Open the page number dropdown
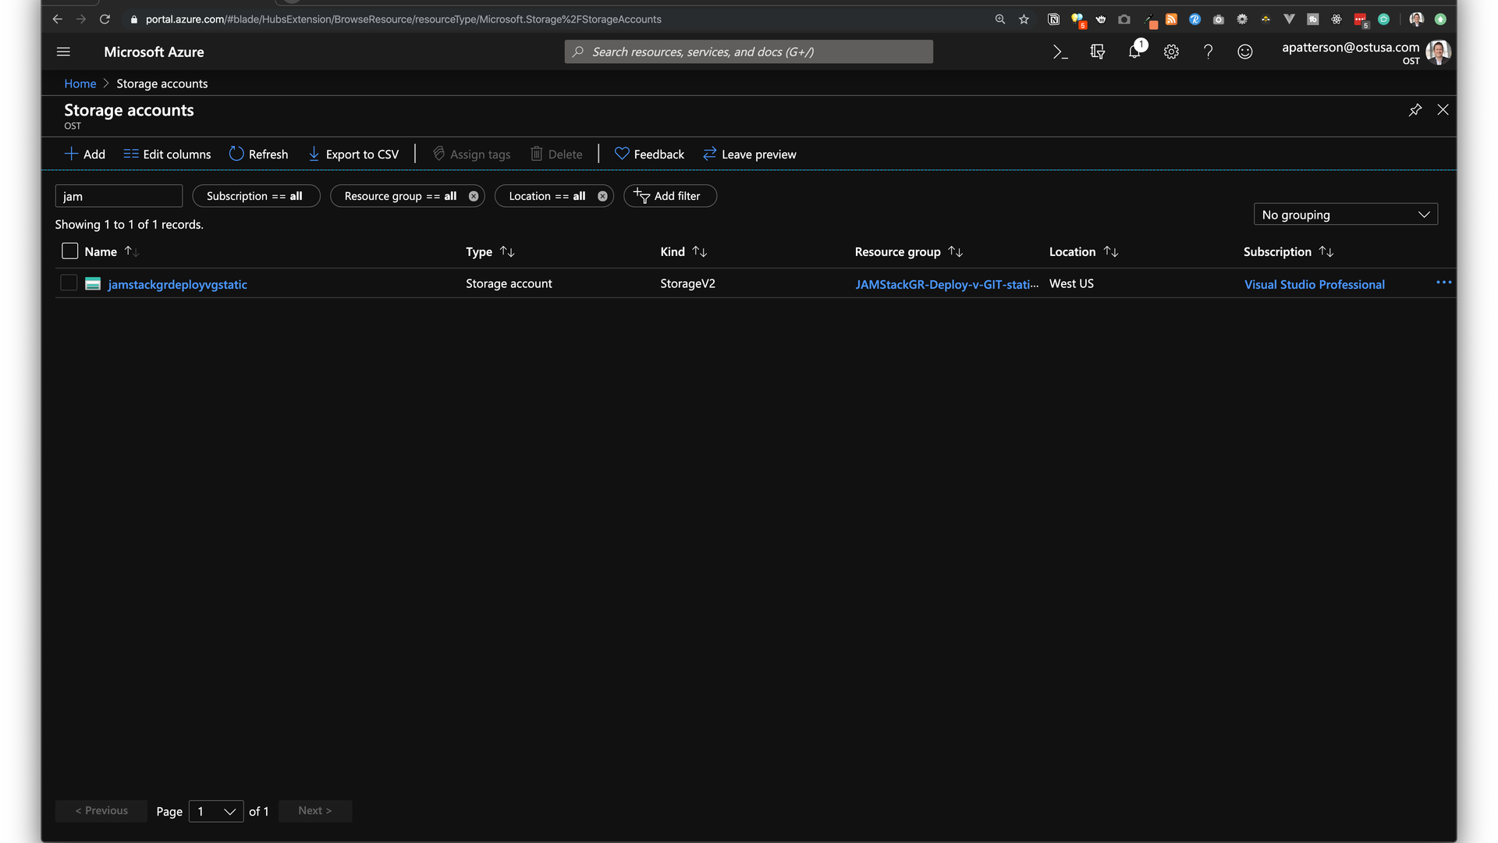This screenshot has height=843, width=1498. click(216, 812)
